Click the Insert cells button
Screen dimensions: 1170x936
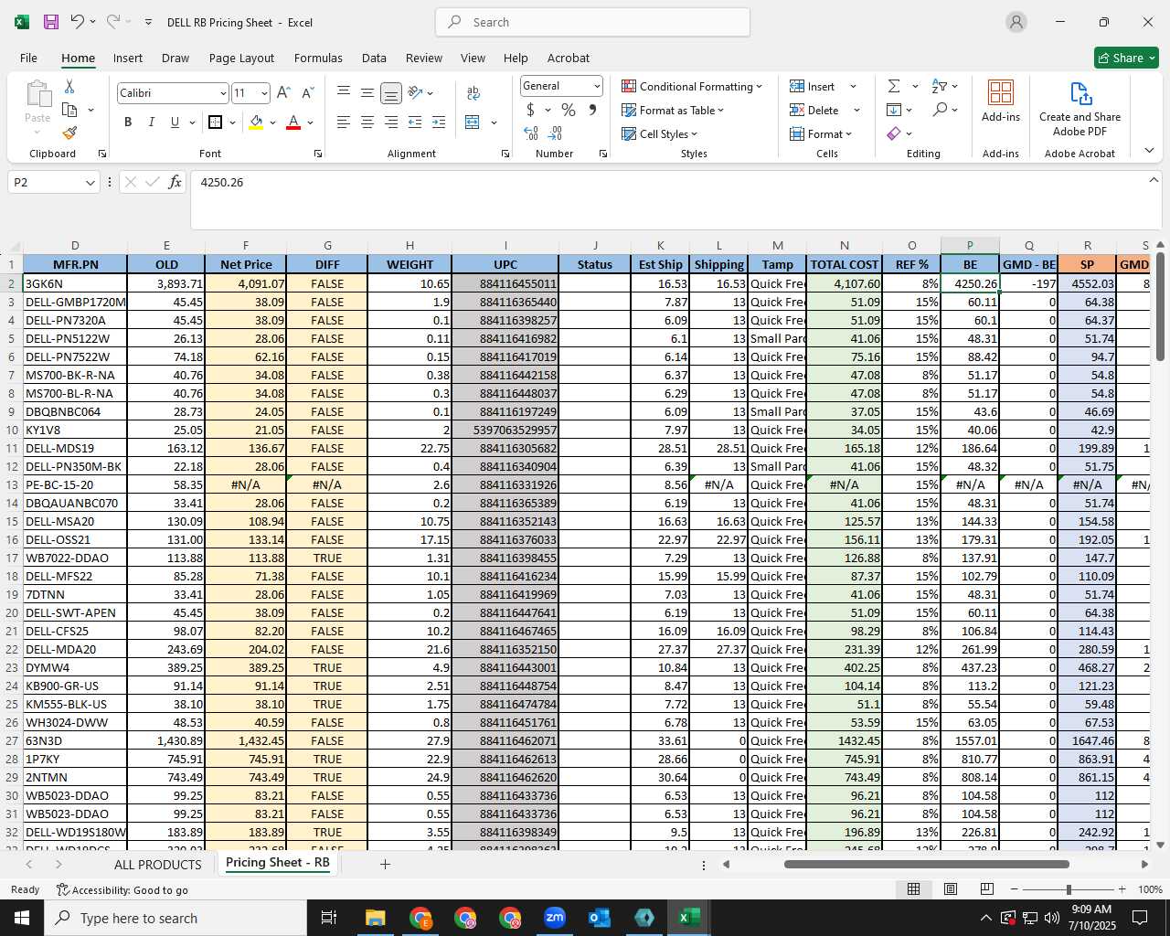[x=813, y=86]
